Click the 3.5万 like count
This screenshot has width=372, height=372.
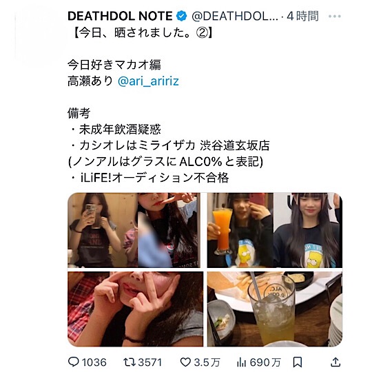(207, 362)
